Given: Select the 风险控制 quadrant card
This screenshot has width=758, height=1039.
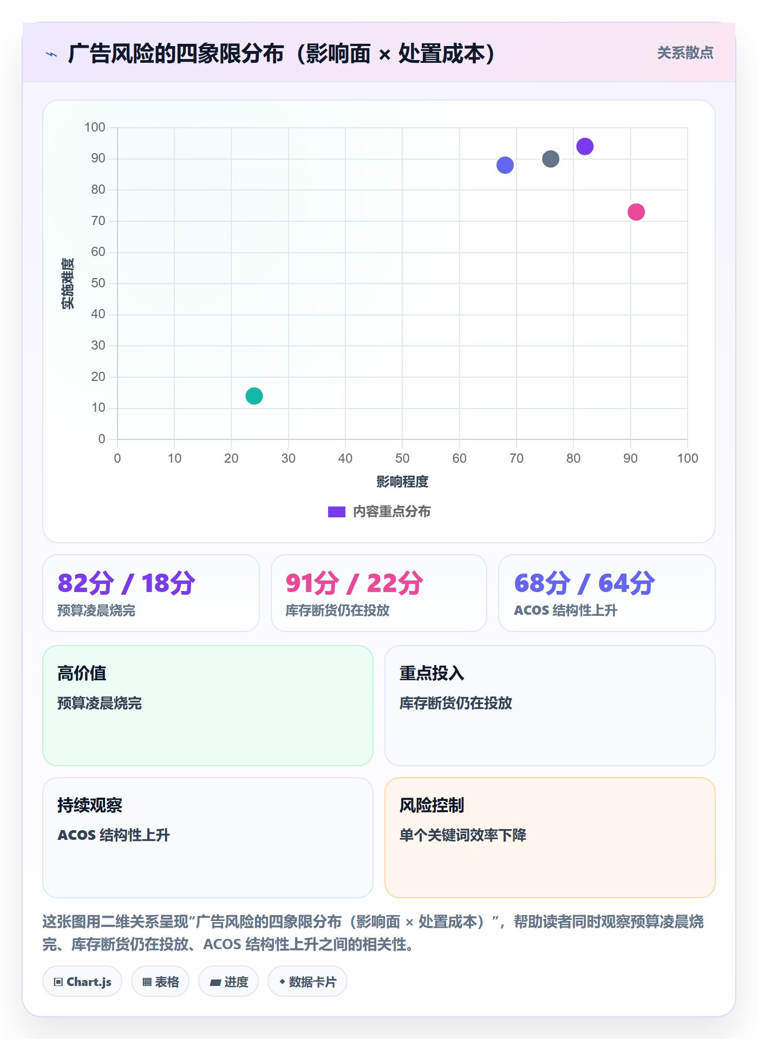Looking at the screenshot, I should [550, 838].
